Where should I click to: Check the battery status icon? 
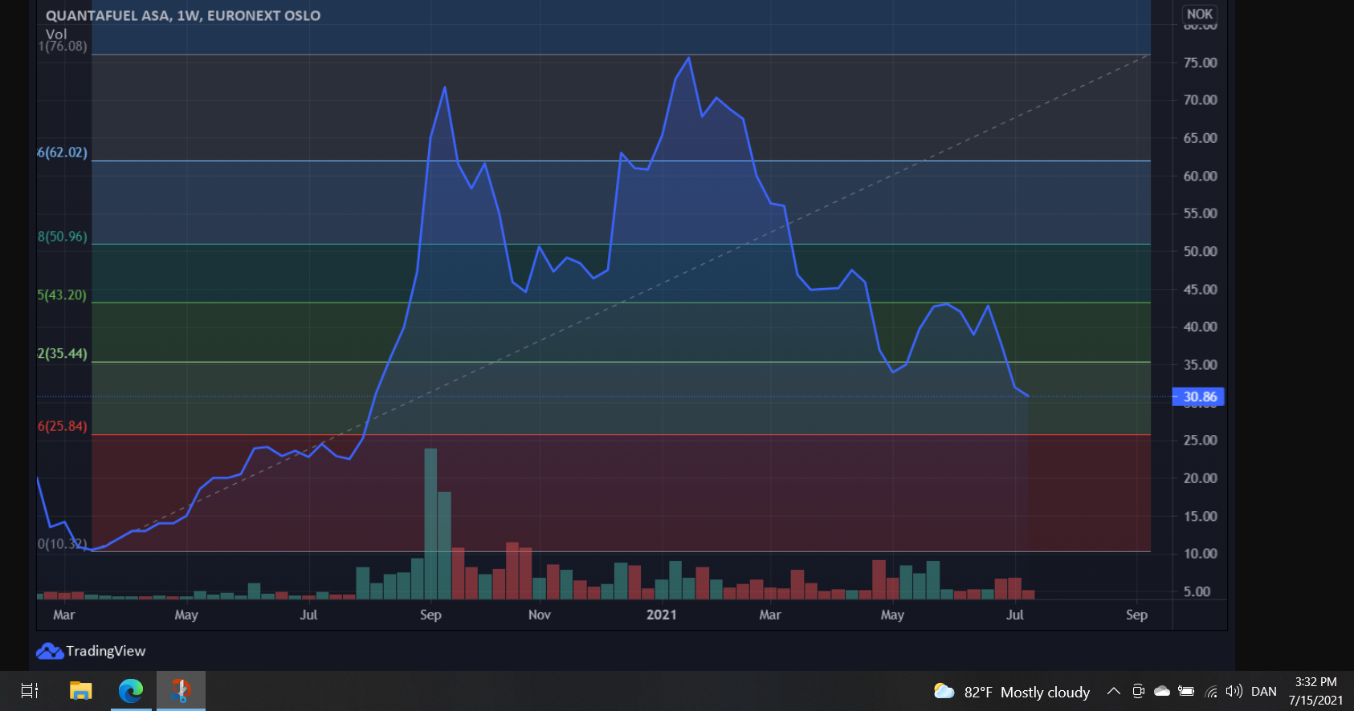click(x=1186, y=691)
